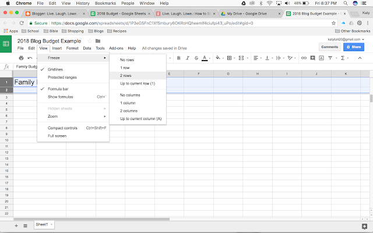Freeze 1 column
This screenshot has width=373, height=233.
[x=138, y=103]
